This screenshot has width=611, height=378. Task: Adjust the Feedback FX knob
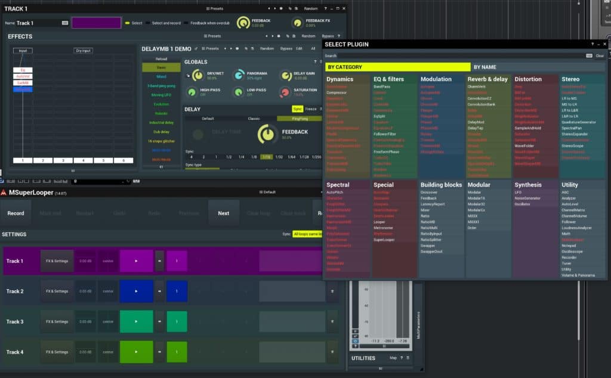(x=297, y=23)
